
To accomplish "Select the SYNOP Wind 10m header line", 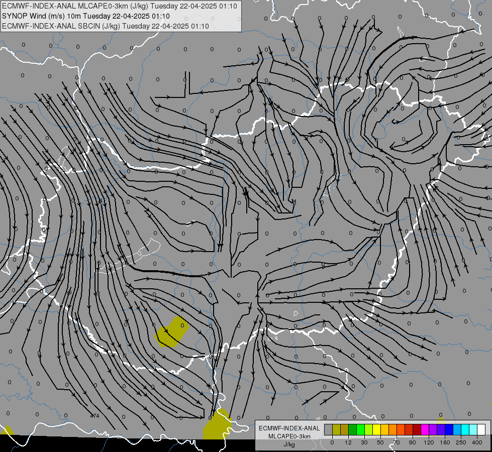I will point(86,16).
